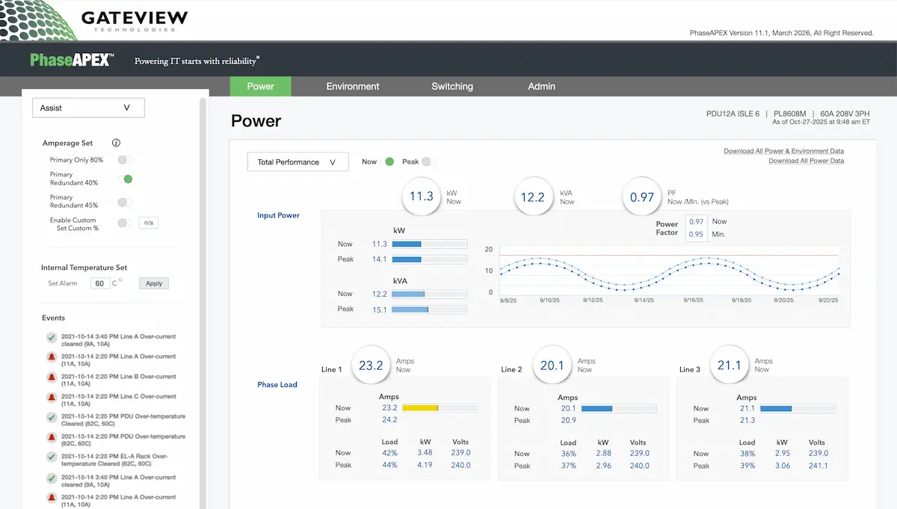
Task: Expand the Total Performance dropdown
Action: click(x=298, y=161)
